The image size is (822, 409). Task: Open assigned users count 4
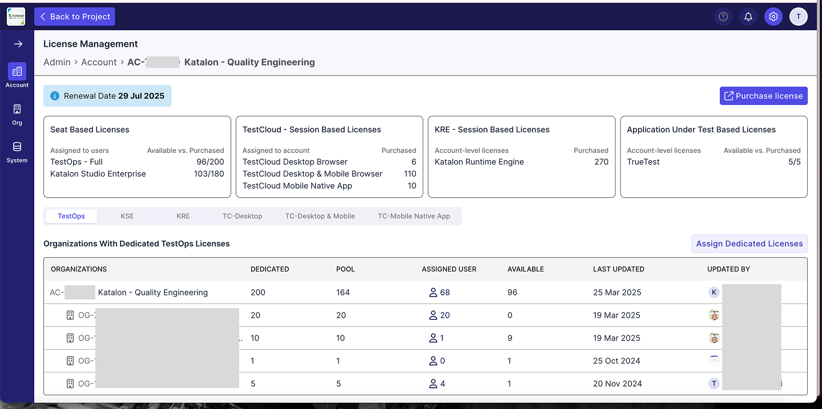[436, 384]
